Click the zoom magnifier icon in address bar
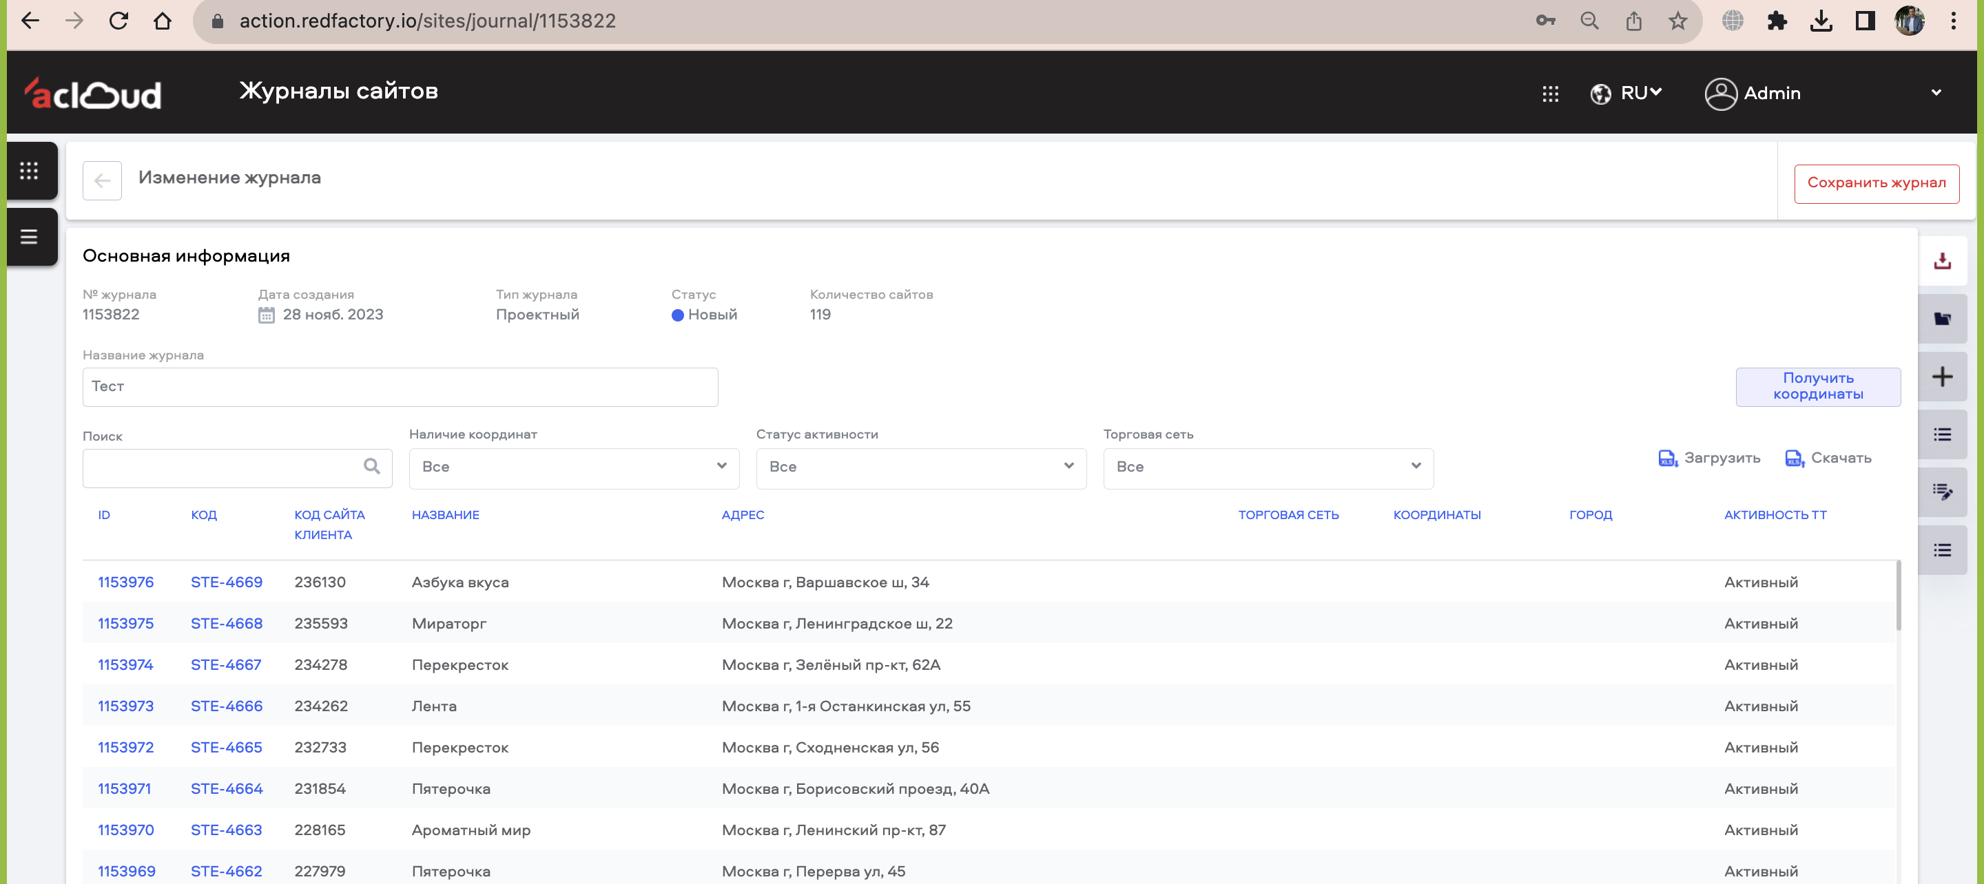Screen dimensions: 1984x884 click(1590, 21)
